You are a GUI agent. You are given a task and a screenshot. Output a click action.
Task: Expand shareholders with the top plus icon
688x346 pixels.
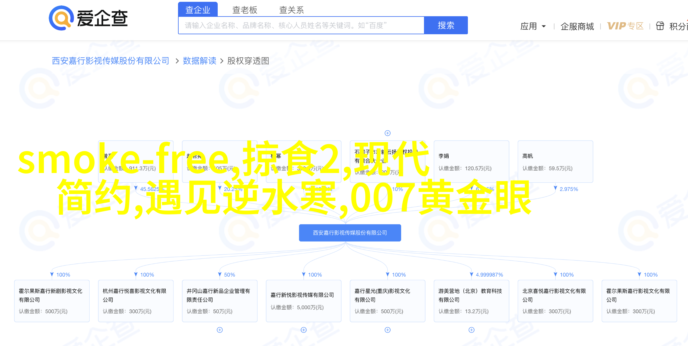tap(388, 133)
